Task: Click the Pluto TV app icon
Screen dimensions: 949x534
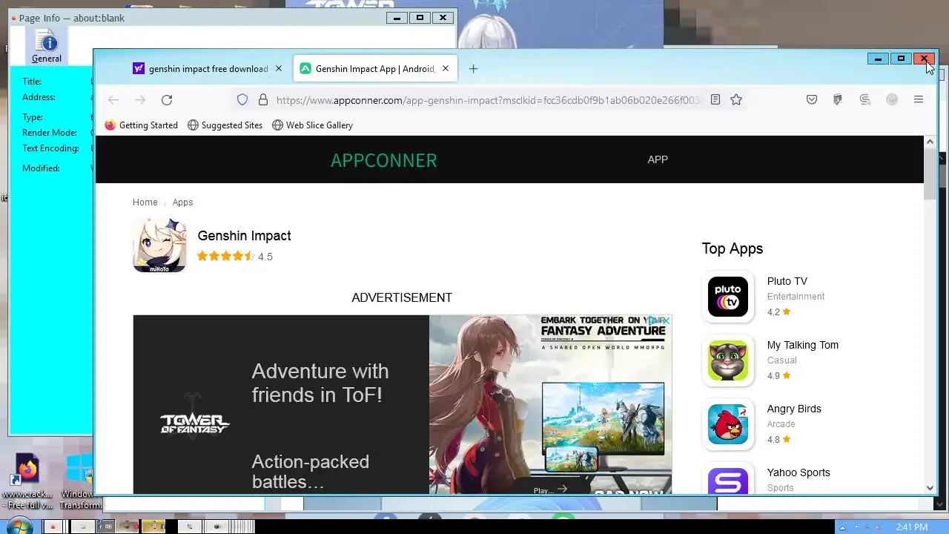Action: coord(728,297)
